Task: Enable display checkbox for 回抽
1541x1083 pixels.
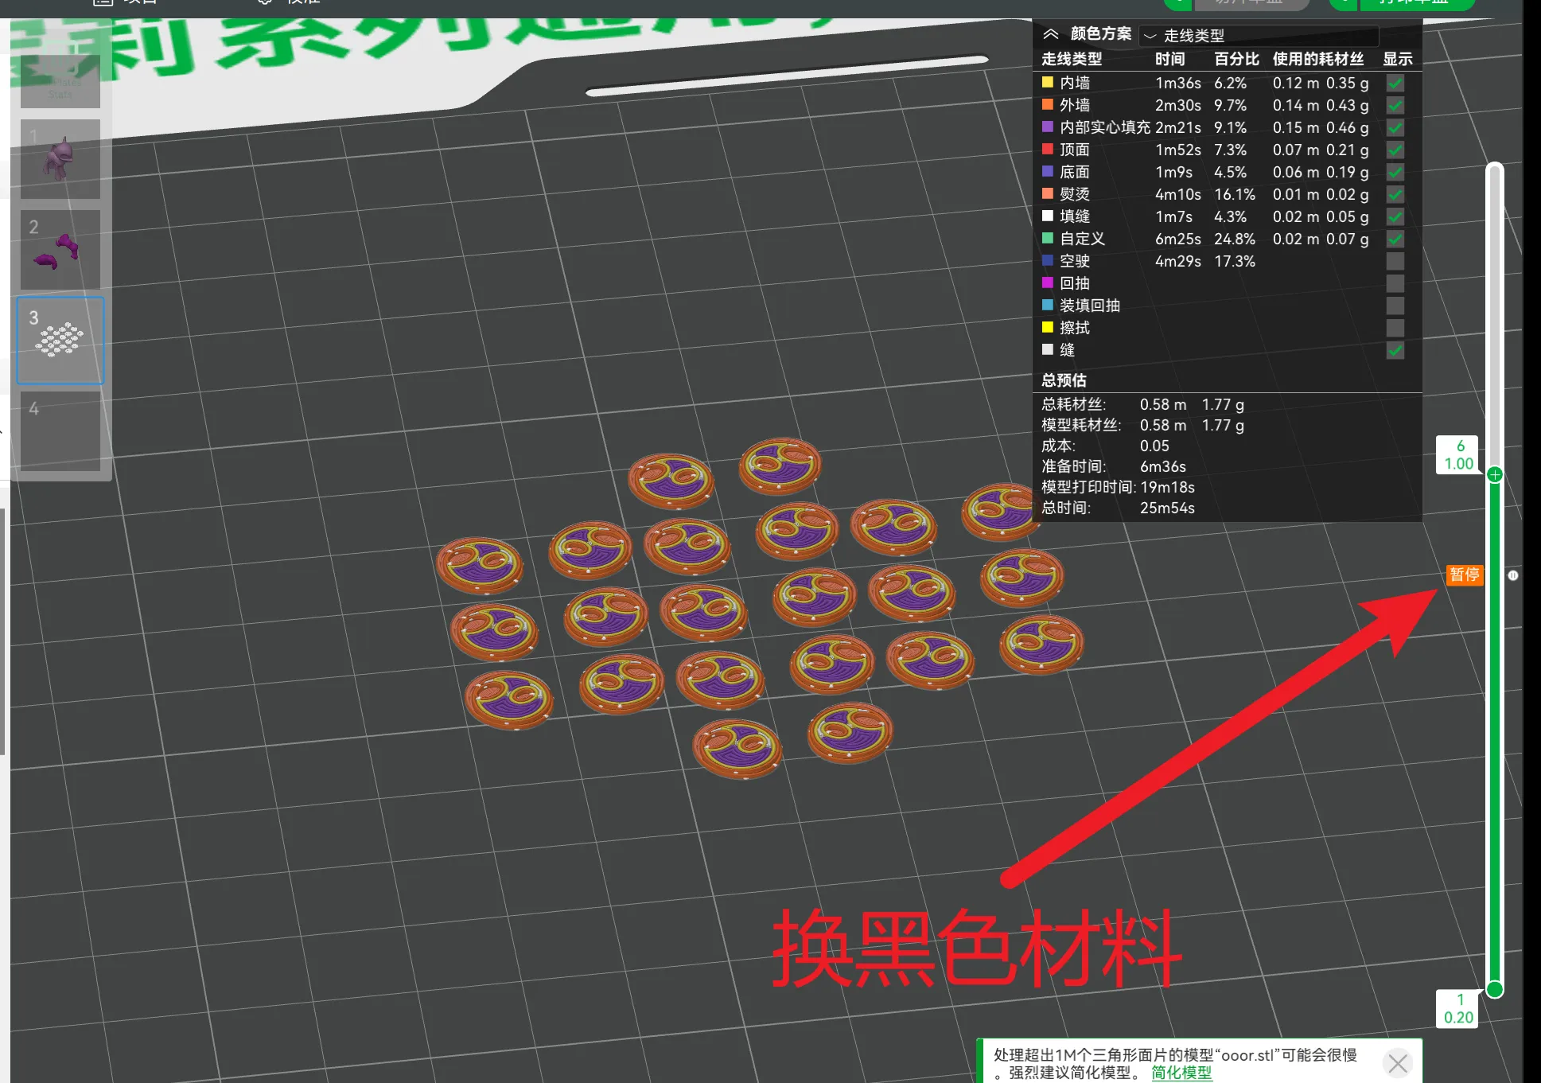Action: click(x=1395, y=283)
